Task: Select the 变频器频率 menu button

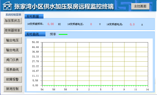Action: point(13,30)
